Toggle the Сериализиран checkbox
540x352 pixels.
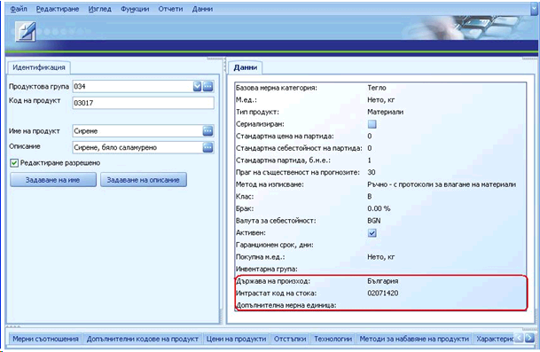point(372,124)
